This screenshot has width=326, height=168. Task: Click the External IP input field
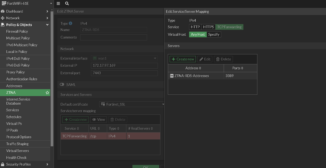(124, 66)
